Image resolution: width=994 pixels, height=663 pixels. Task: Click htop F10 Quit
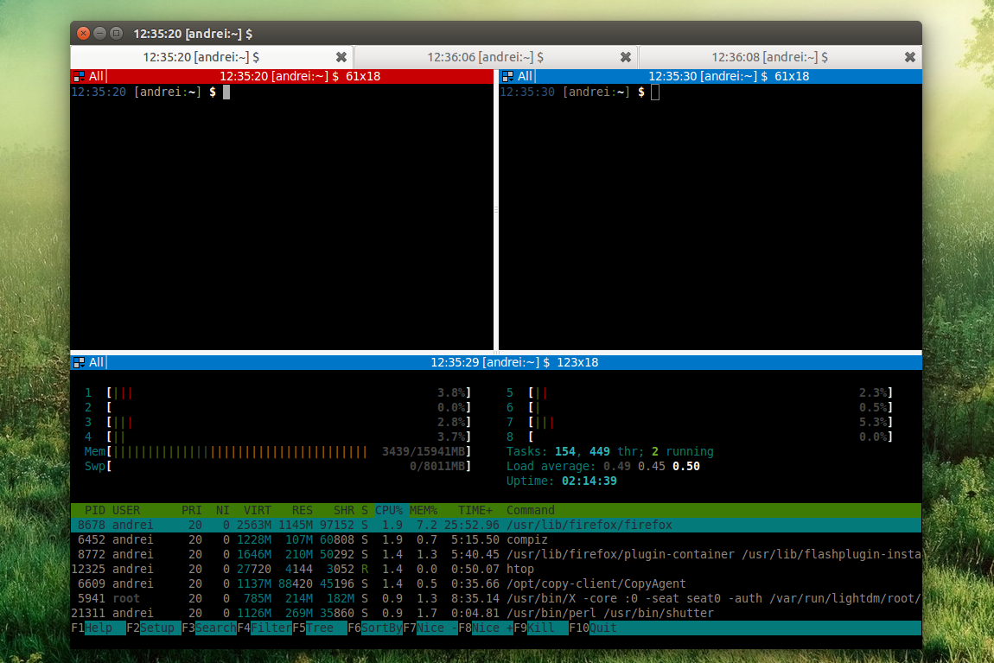(593, 628)
